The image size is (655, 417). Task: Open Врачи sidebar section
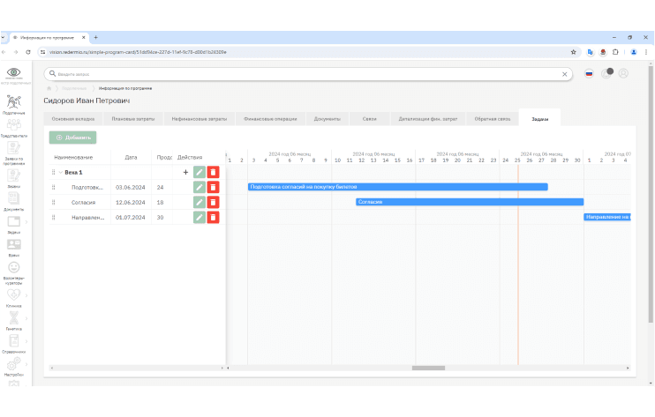(x=14, y=247)
